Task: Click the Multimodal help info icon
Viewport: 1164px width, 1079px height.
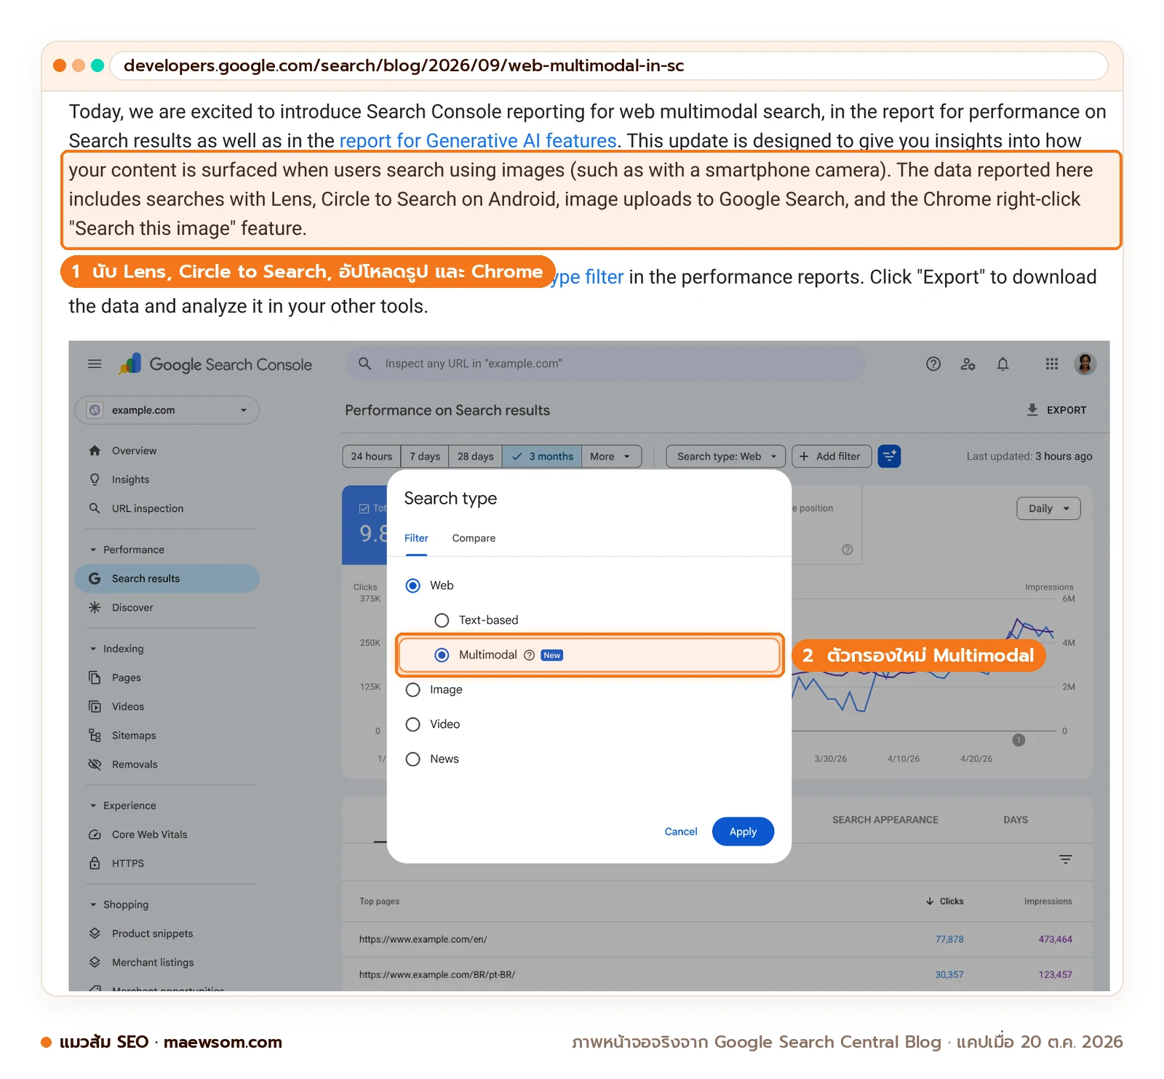Action: (530, 655)
